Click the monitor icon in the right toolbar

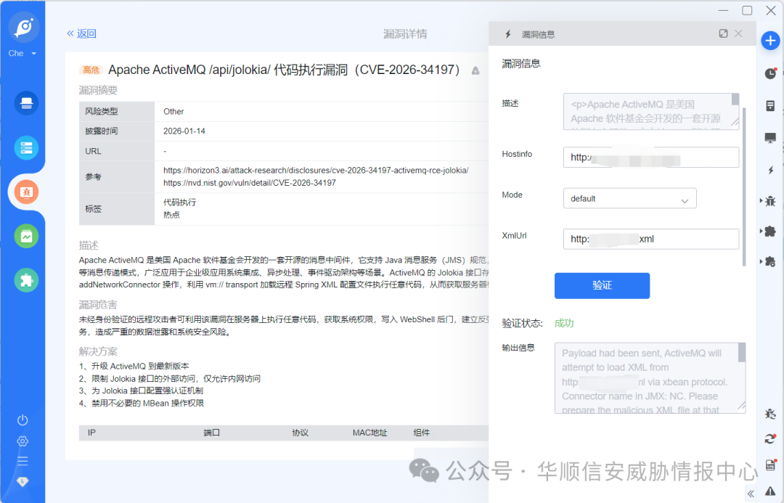[770, 138]
